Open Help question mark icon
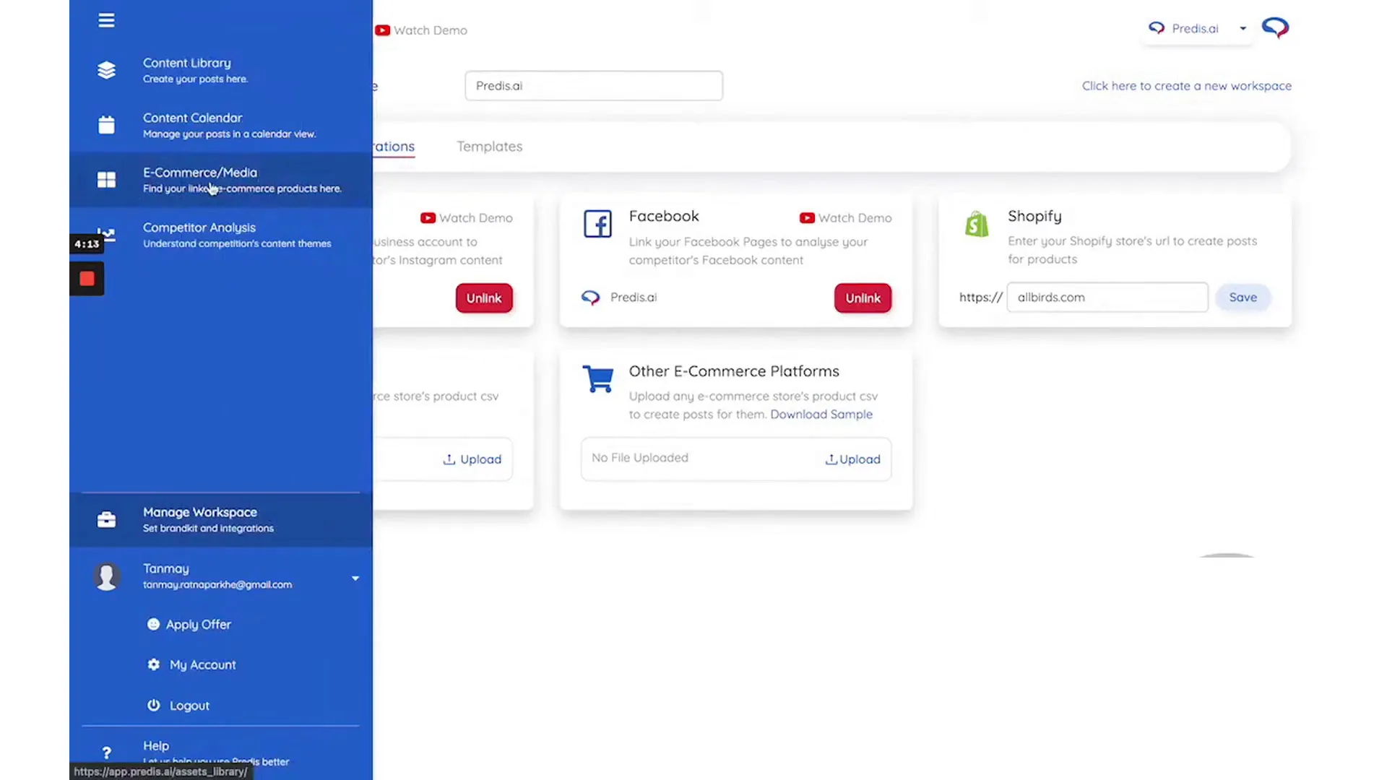Screen dimensions: 1387x780 [x=106, y=753]
